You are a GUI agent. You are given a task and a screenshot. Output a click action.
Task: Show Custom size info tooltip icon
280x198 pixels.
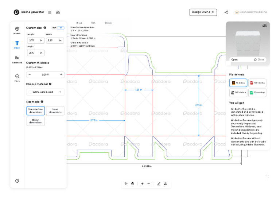coord(45,28)
